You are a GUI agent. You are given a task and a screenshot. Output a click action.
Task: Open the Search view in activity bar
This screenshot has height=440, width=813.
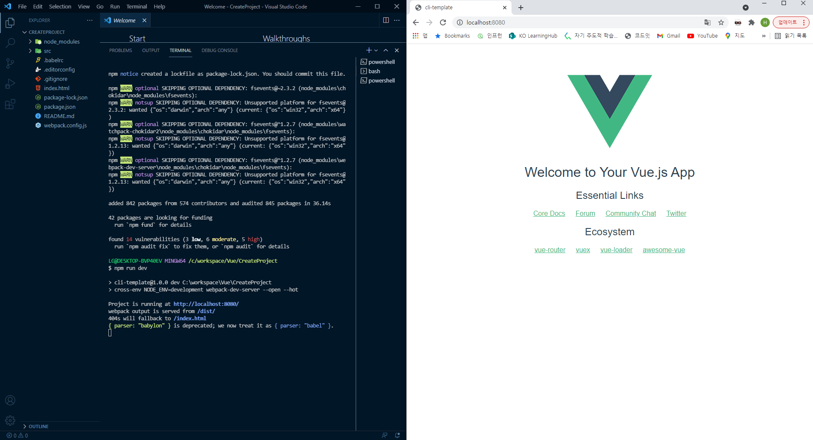10,43
